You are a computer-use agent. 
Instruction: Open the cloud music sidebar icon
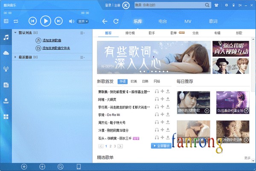(6, 53)
